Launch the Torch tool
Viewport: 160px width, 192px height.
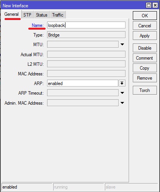(145, 90)
